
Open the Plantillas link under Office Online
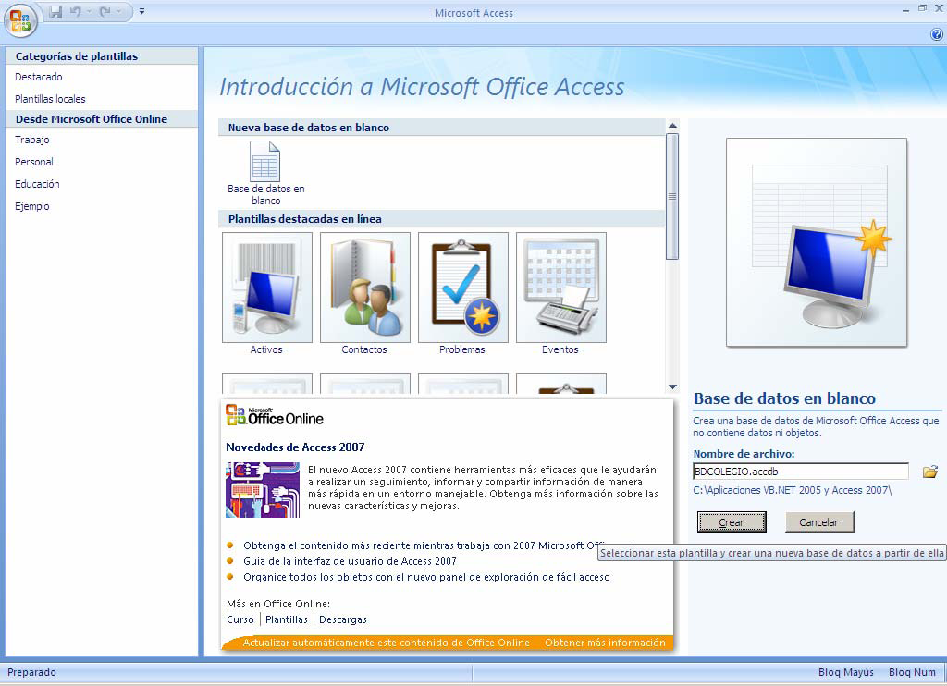pyautogui.click(x=287, y=619)
